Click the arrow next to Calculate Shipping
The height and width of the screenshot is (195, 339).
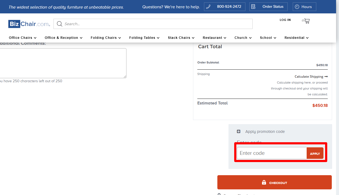coord(326,76)
